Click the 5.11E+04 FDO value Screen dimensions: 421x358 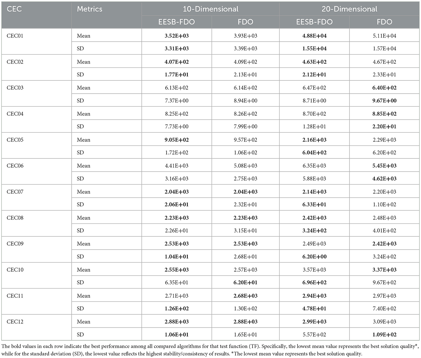coord(384,36)
